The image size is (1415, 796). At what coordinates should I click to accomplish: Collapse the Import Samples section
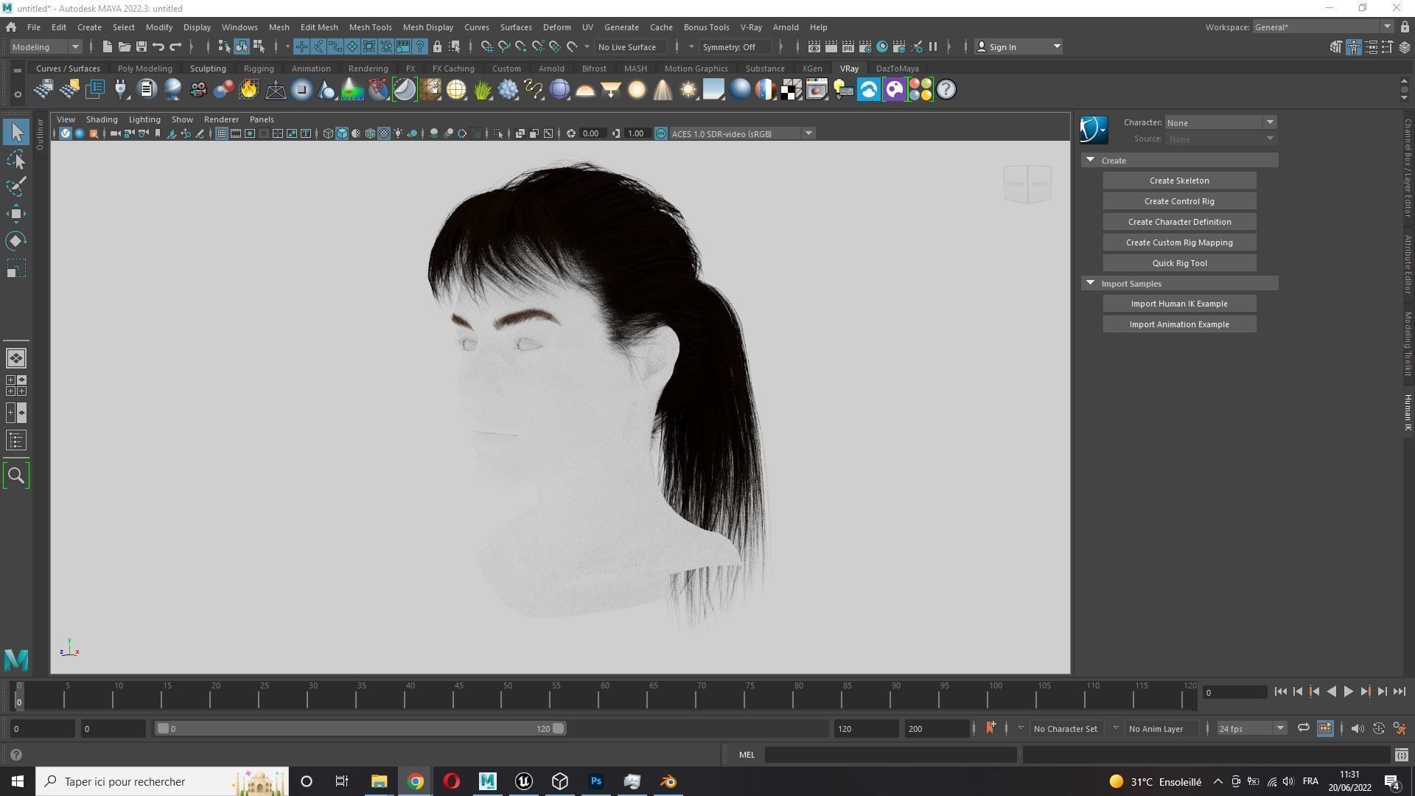pos(1090,283)
